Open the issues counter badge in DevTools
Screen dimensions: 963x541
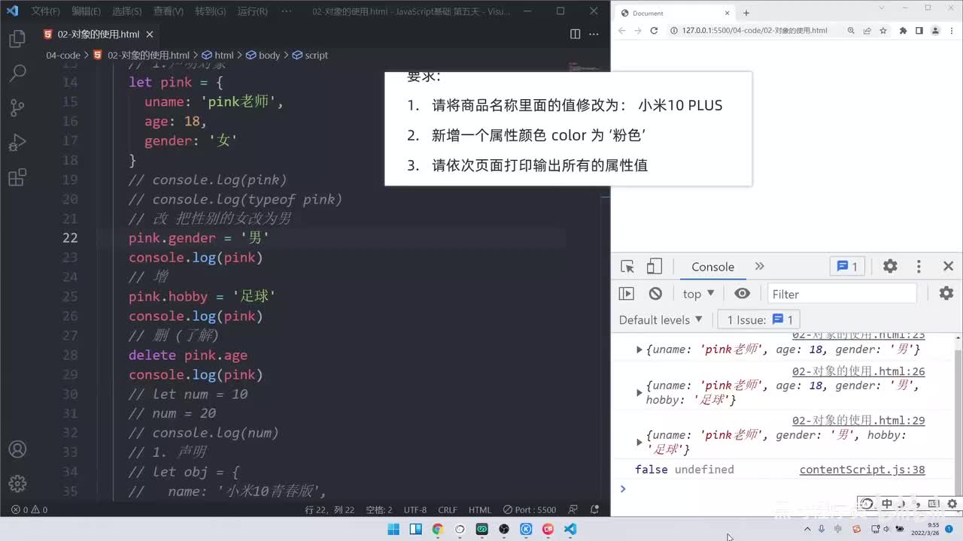point(848,266)
